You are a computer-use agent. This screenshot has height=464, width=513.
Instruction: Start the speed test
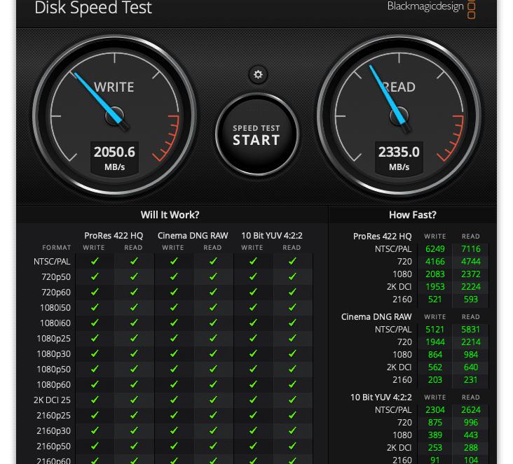point(256,134)
